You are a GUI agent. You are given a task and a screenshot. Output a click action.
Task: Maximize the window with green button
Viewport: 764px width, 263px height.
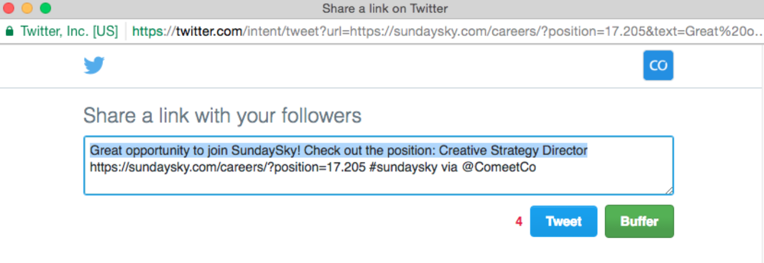point(46,8)
